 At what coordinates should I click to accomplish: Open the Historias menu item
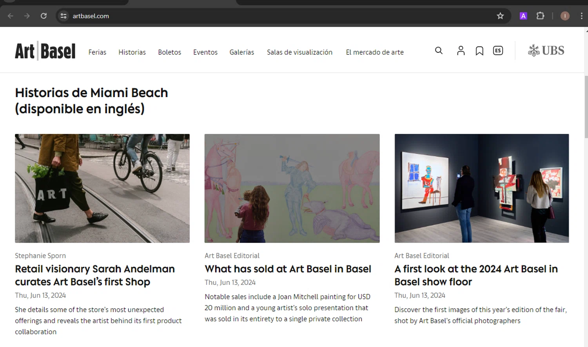[x=132, y=52]
